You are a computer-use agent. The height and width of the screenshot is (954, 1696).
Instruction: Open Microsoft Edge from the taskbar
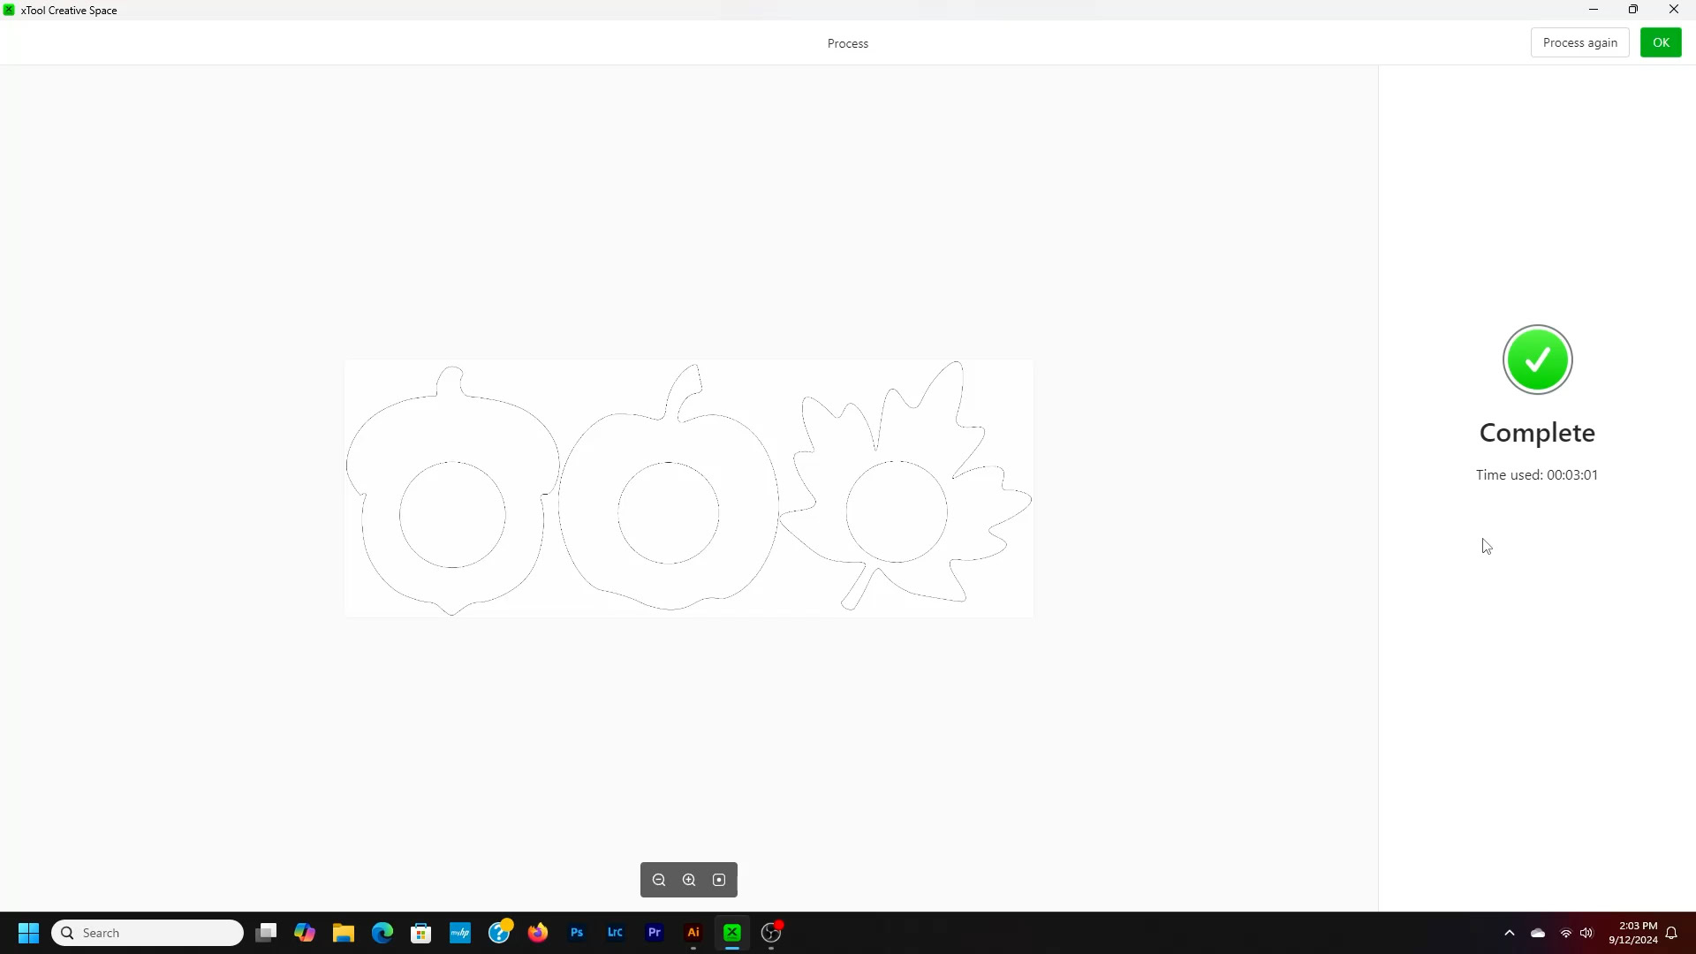pos(382,933)
